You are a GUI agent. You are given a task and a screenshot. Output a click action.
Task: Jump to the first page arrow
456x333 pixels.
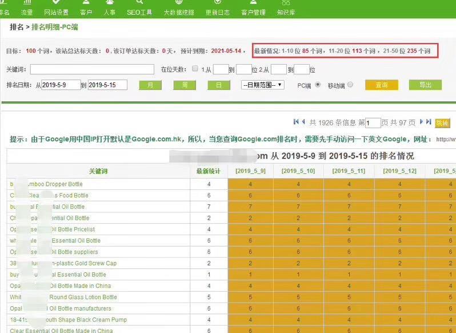click(x=296, y=122)
